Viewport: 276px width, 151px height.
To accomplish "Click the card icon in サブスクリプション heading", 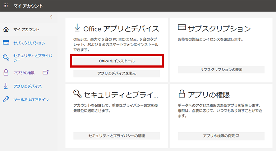I will point(182,27).
